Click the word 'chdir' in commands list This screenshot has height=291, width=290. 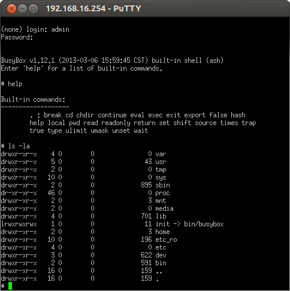(85, 115)
